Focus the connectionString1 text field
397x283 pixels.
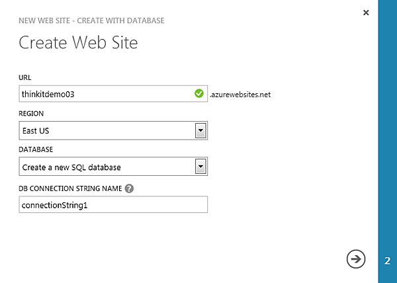[x=114, y=205]
